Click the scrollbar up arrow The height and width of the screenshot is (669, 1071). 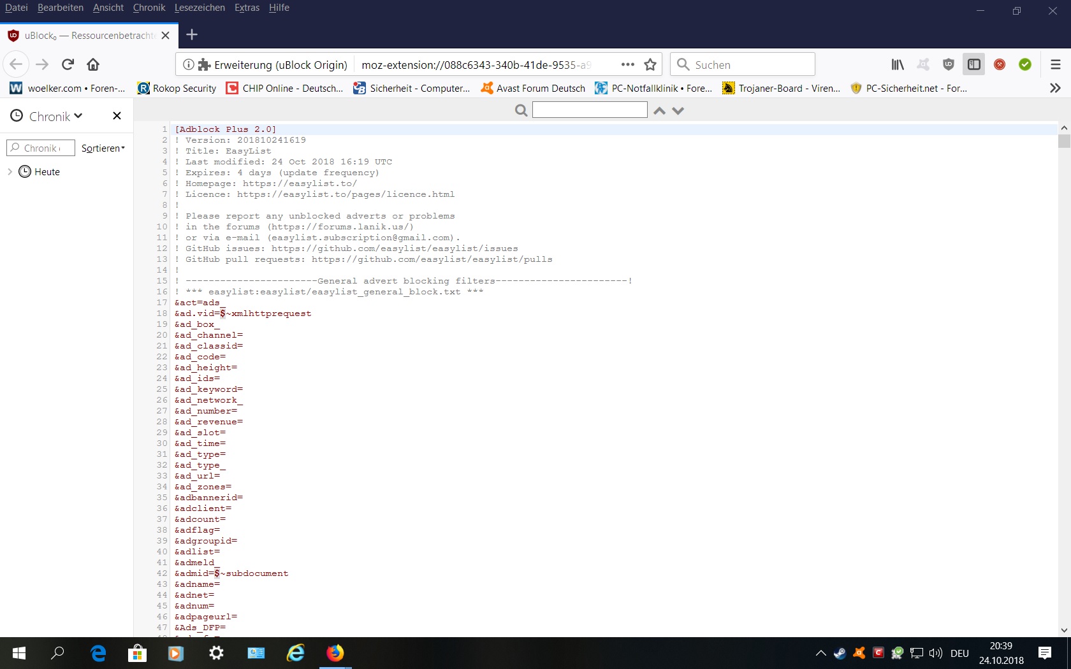1064,127
